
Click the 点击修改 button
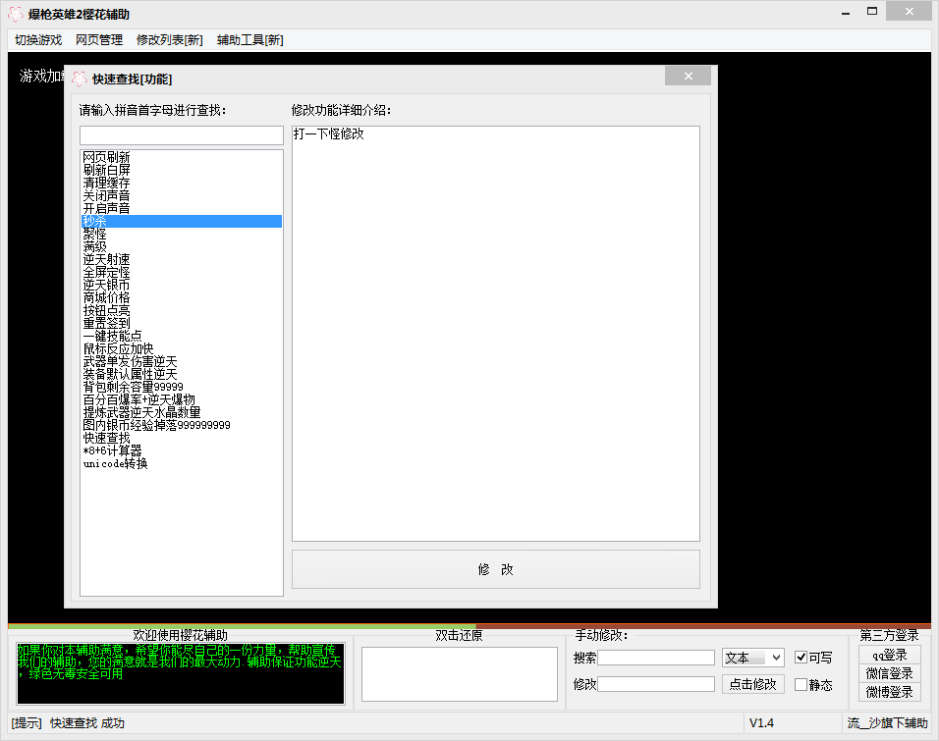752,684
